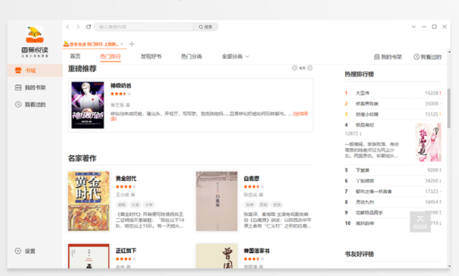The width and height of the screenshot is (459, 276).
Task: Open the title bar dropdown menu arrow
Action: 414,26
